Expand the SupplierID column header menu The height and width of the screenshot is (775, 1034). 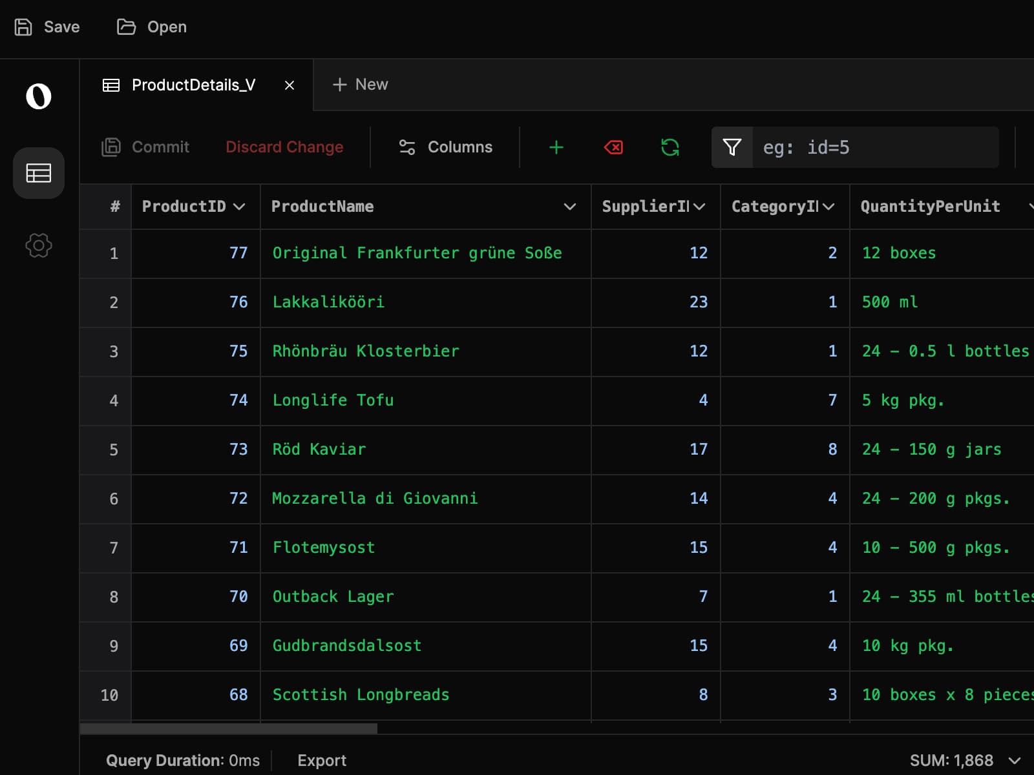pos(700,207)
